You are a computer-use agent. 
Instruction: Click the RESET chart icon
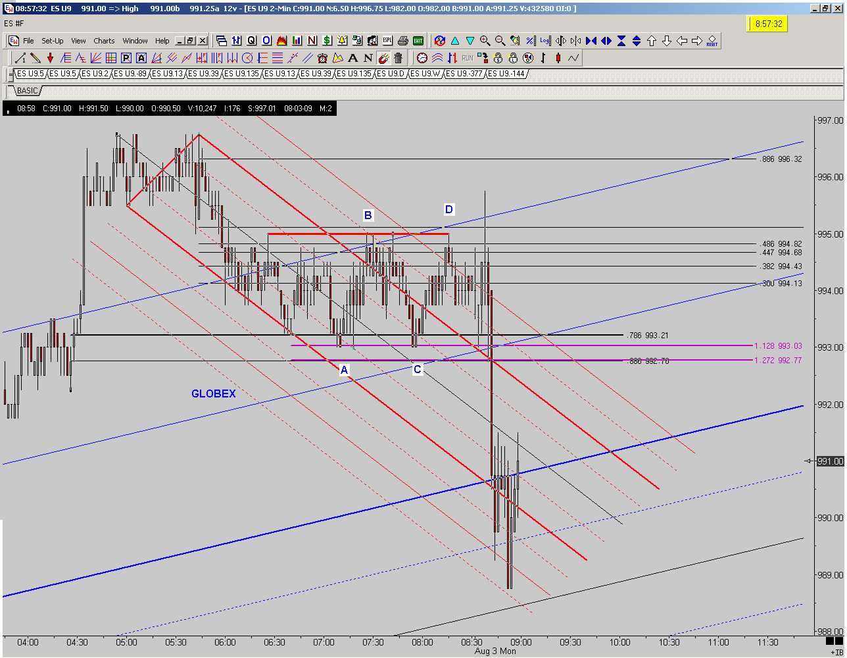pyautogui.click(x=712, y=40)
